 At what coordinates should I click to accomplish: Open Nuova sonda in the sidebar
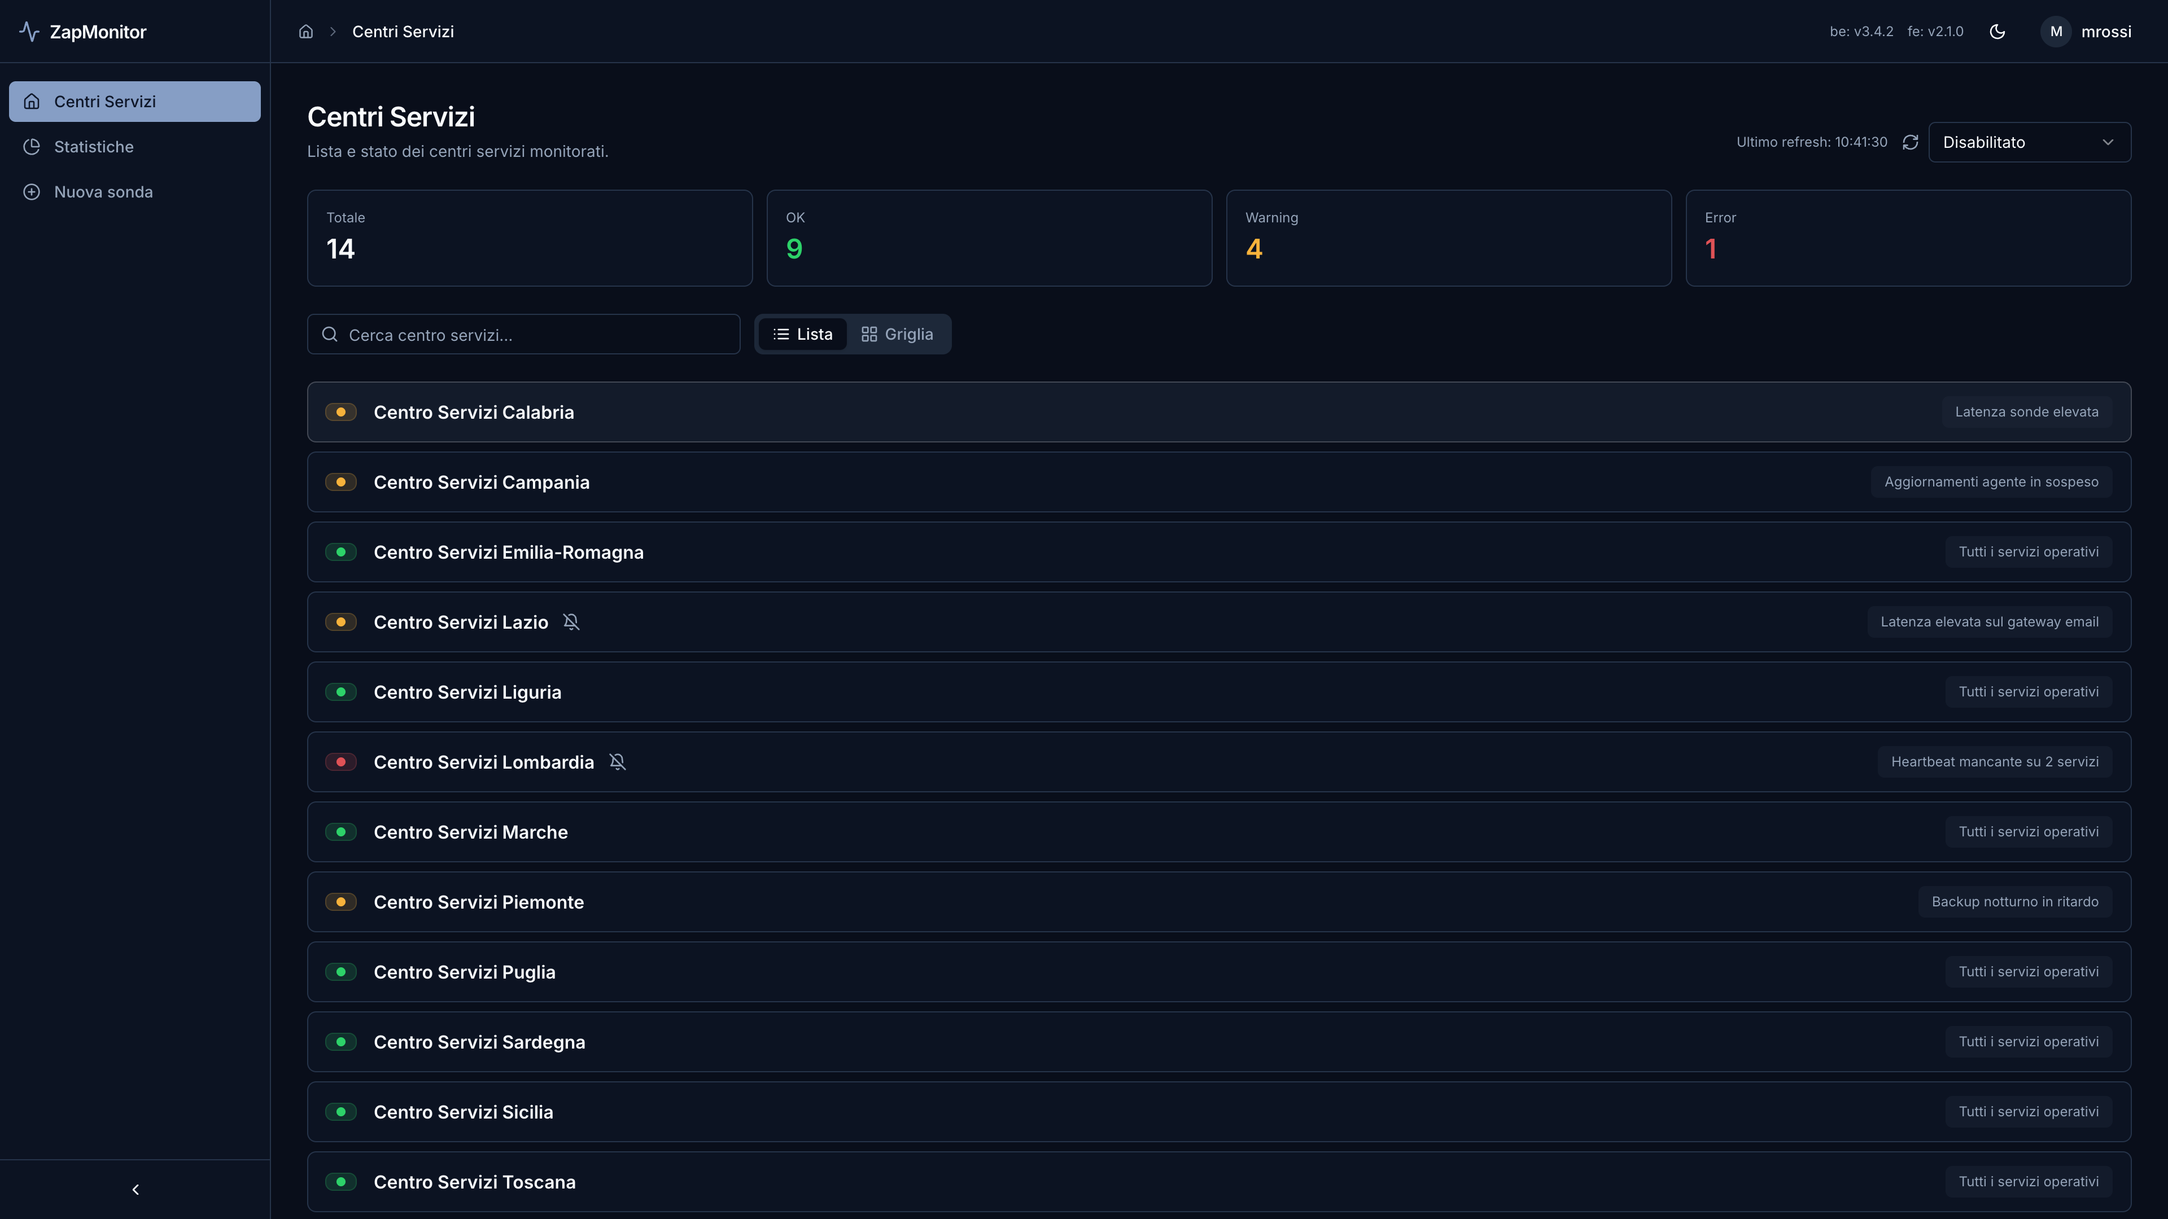click(x=135, y=192)
